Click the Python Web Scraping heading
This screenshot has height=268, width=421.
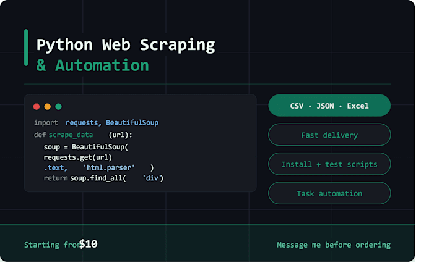click(126, 44)
